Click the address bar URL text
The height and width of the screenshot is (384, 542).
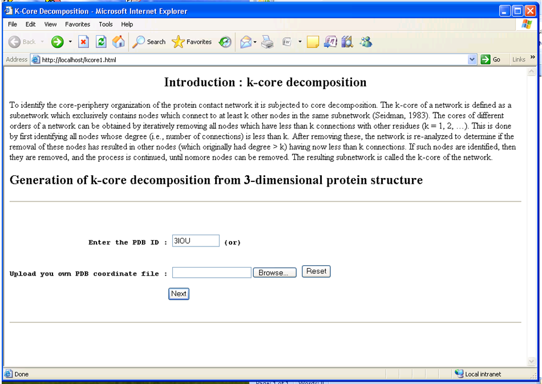coord(79,60)
